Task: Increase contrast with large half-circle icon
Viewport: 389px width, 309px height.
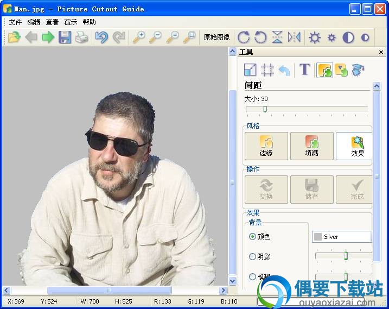Action: (x=348, y=37)
